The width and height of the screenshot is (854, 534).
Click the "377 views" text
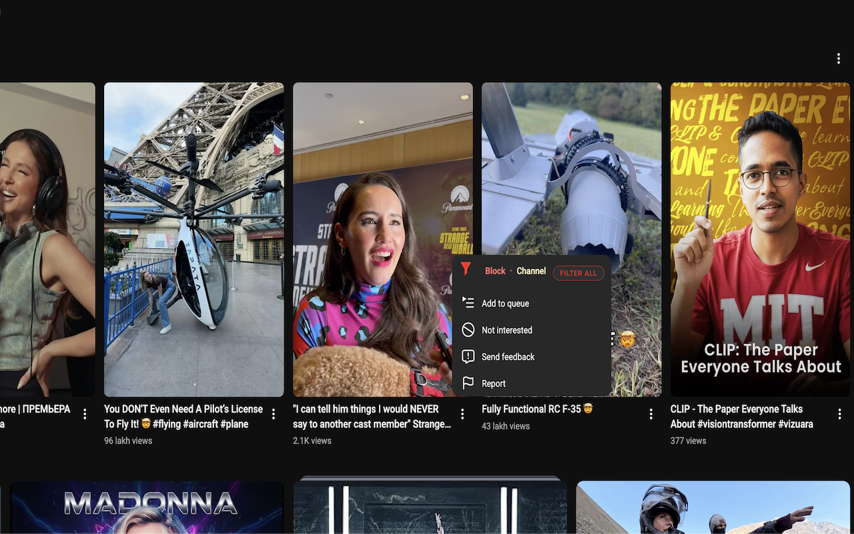pyautogui.click(x=688, y=441)
